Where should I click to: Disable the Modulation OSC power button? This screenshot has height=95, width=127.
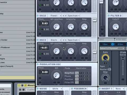[38, 64]
